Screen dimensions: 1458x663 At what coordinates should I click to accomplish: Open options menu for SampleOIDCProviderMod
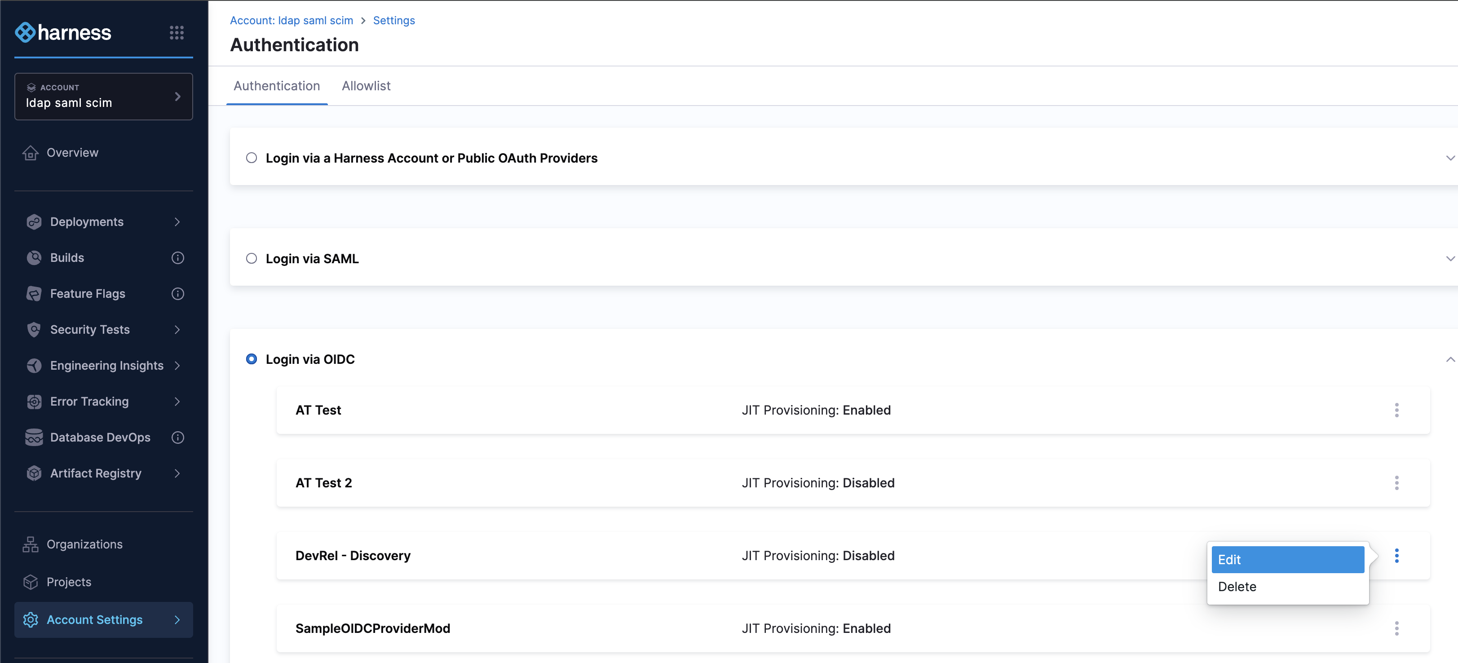point(1396,628)
